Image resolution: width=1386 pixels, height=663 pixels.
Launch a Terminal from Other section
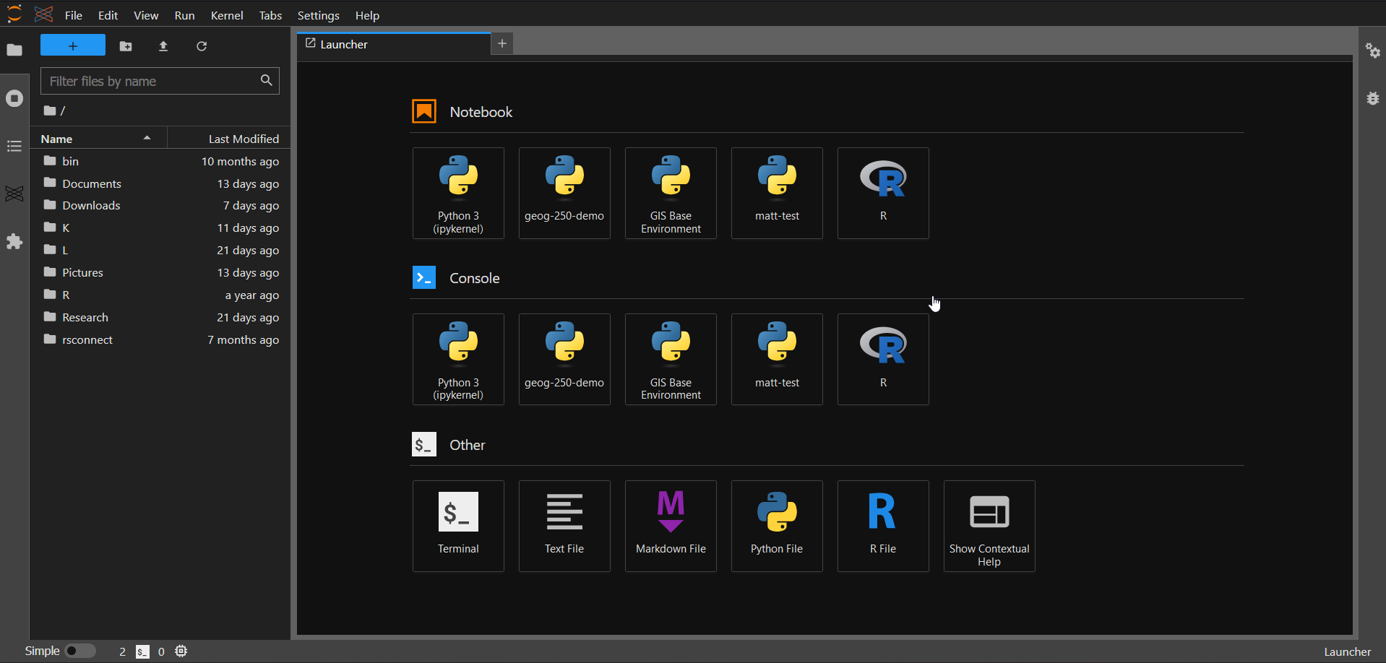[x=458, y=526]
